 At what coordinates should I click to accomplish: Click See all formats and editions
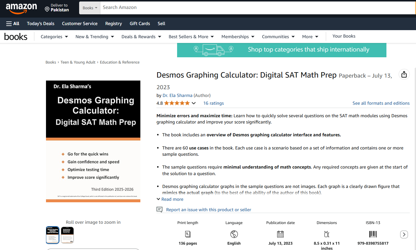tap(381, 103)
